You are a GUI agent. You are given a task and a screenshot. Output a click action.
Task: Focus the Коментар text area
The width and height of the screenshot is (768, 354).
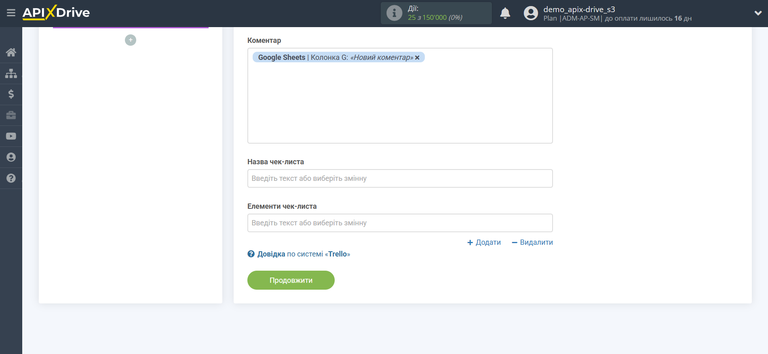tap(400, 95)
